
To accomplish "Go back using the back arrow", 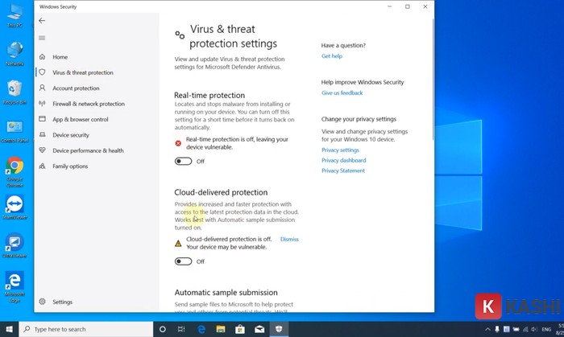I will coord(42,20).
